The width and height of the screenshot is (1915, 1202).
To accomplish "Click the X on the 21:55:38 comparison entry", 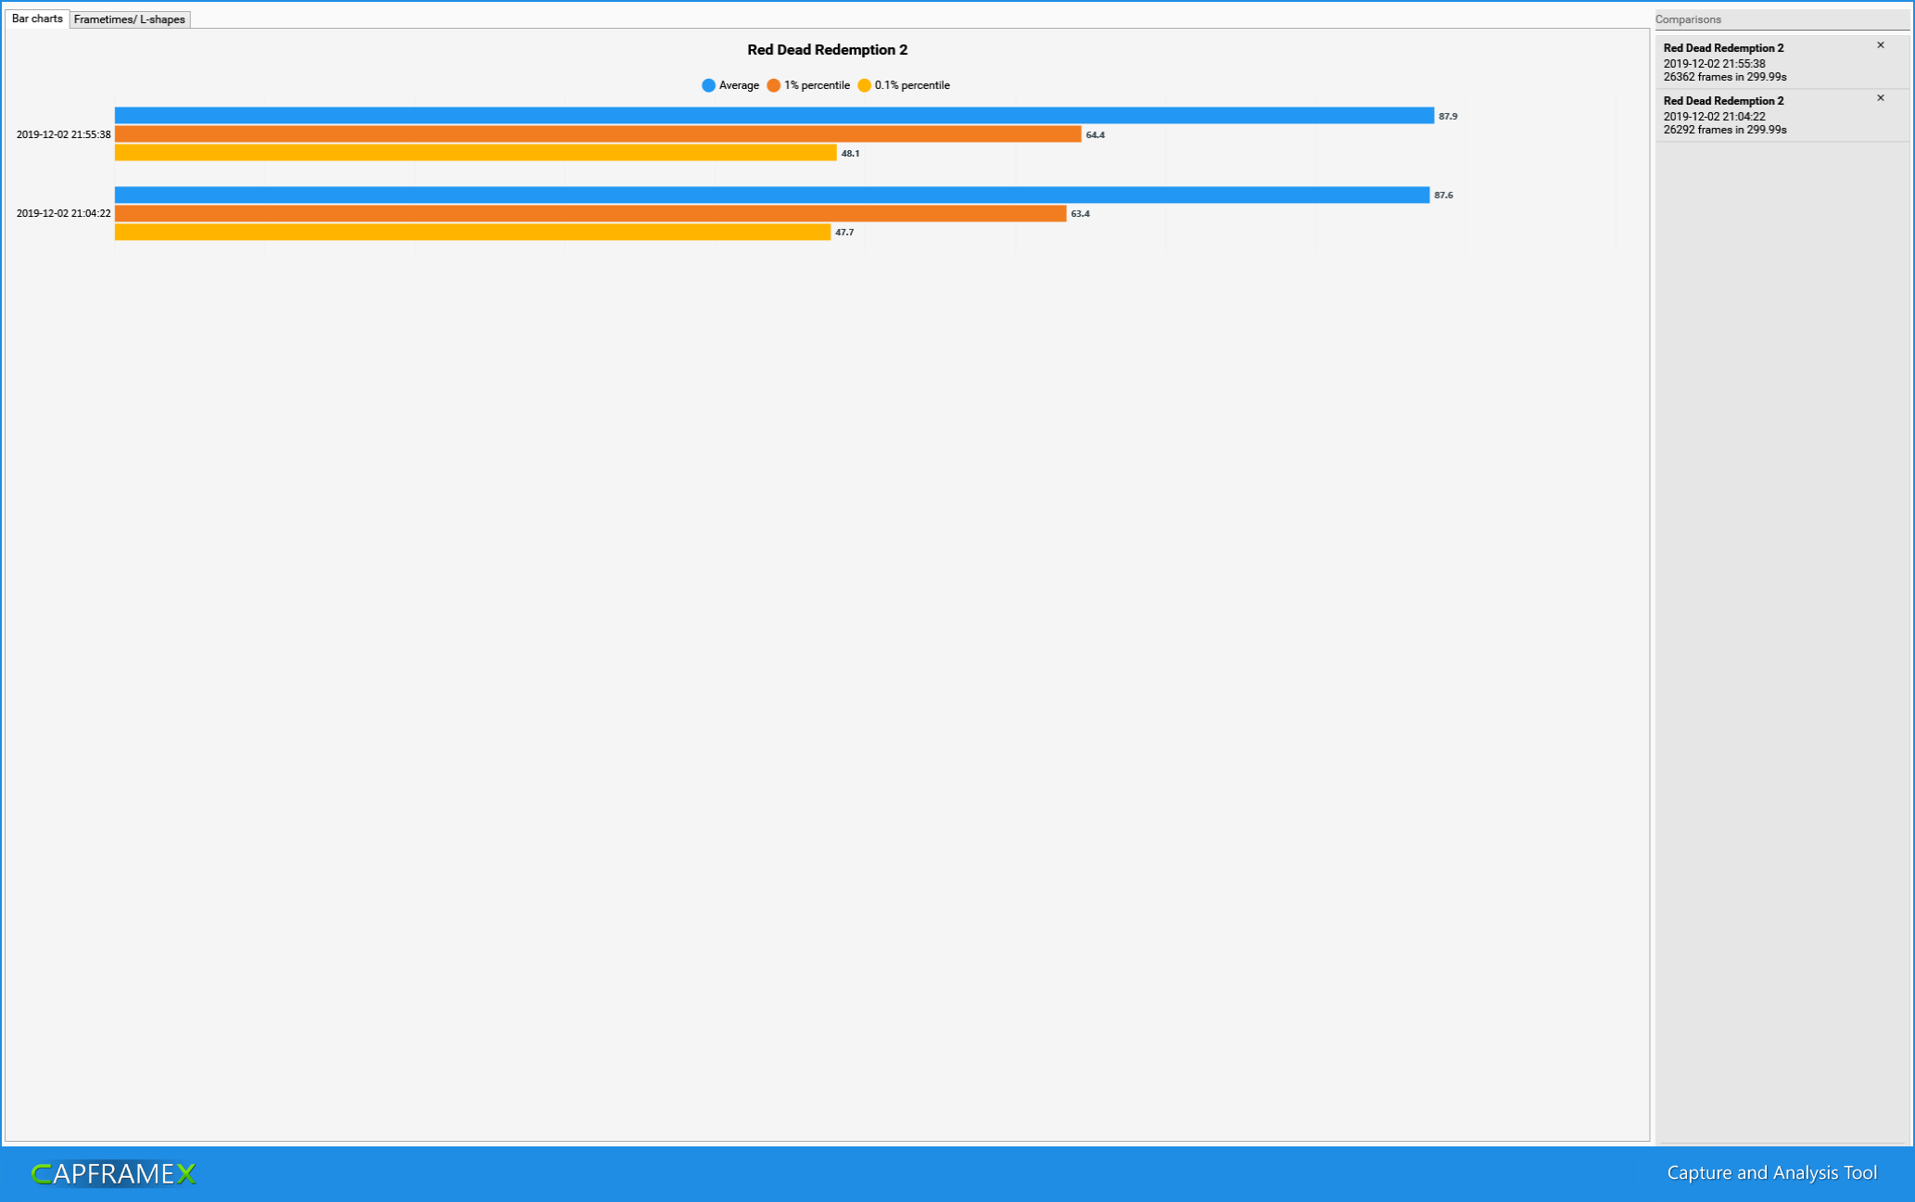I will pos(1881,44).
